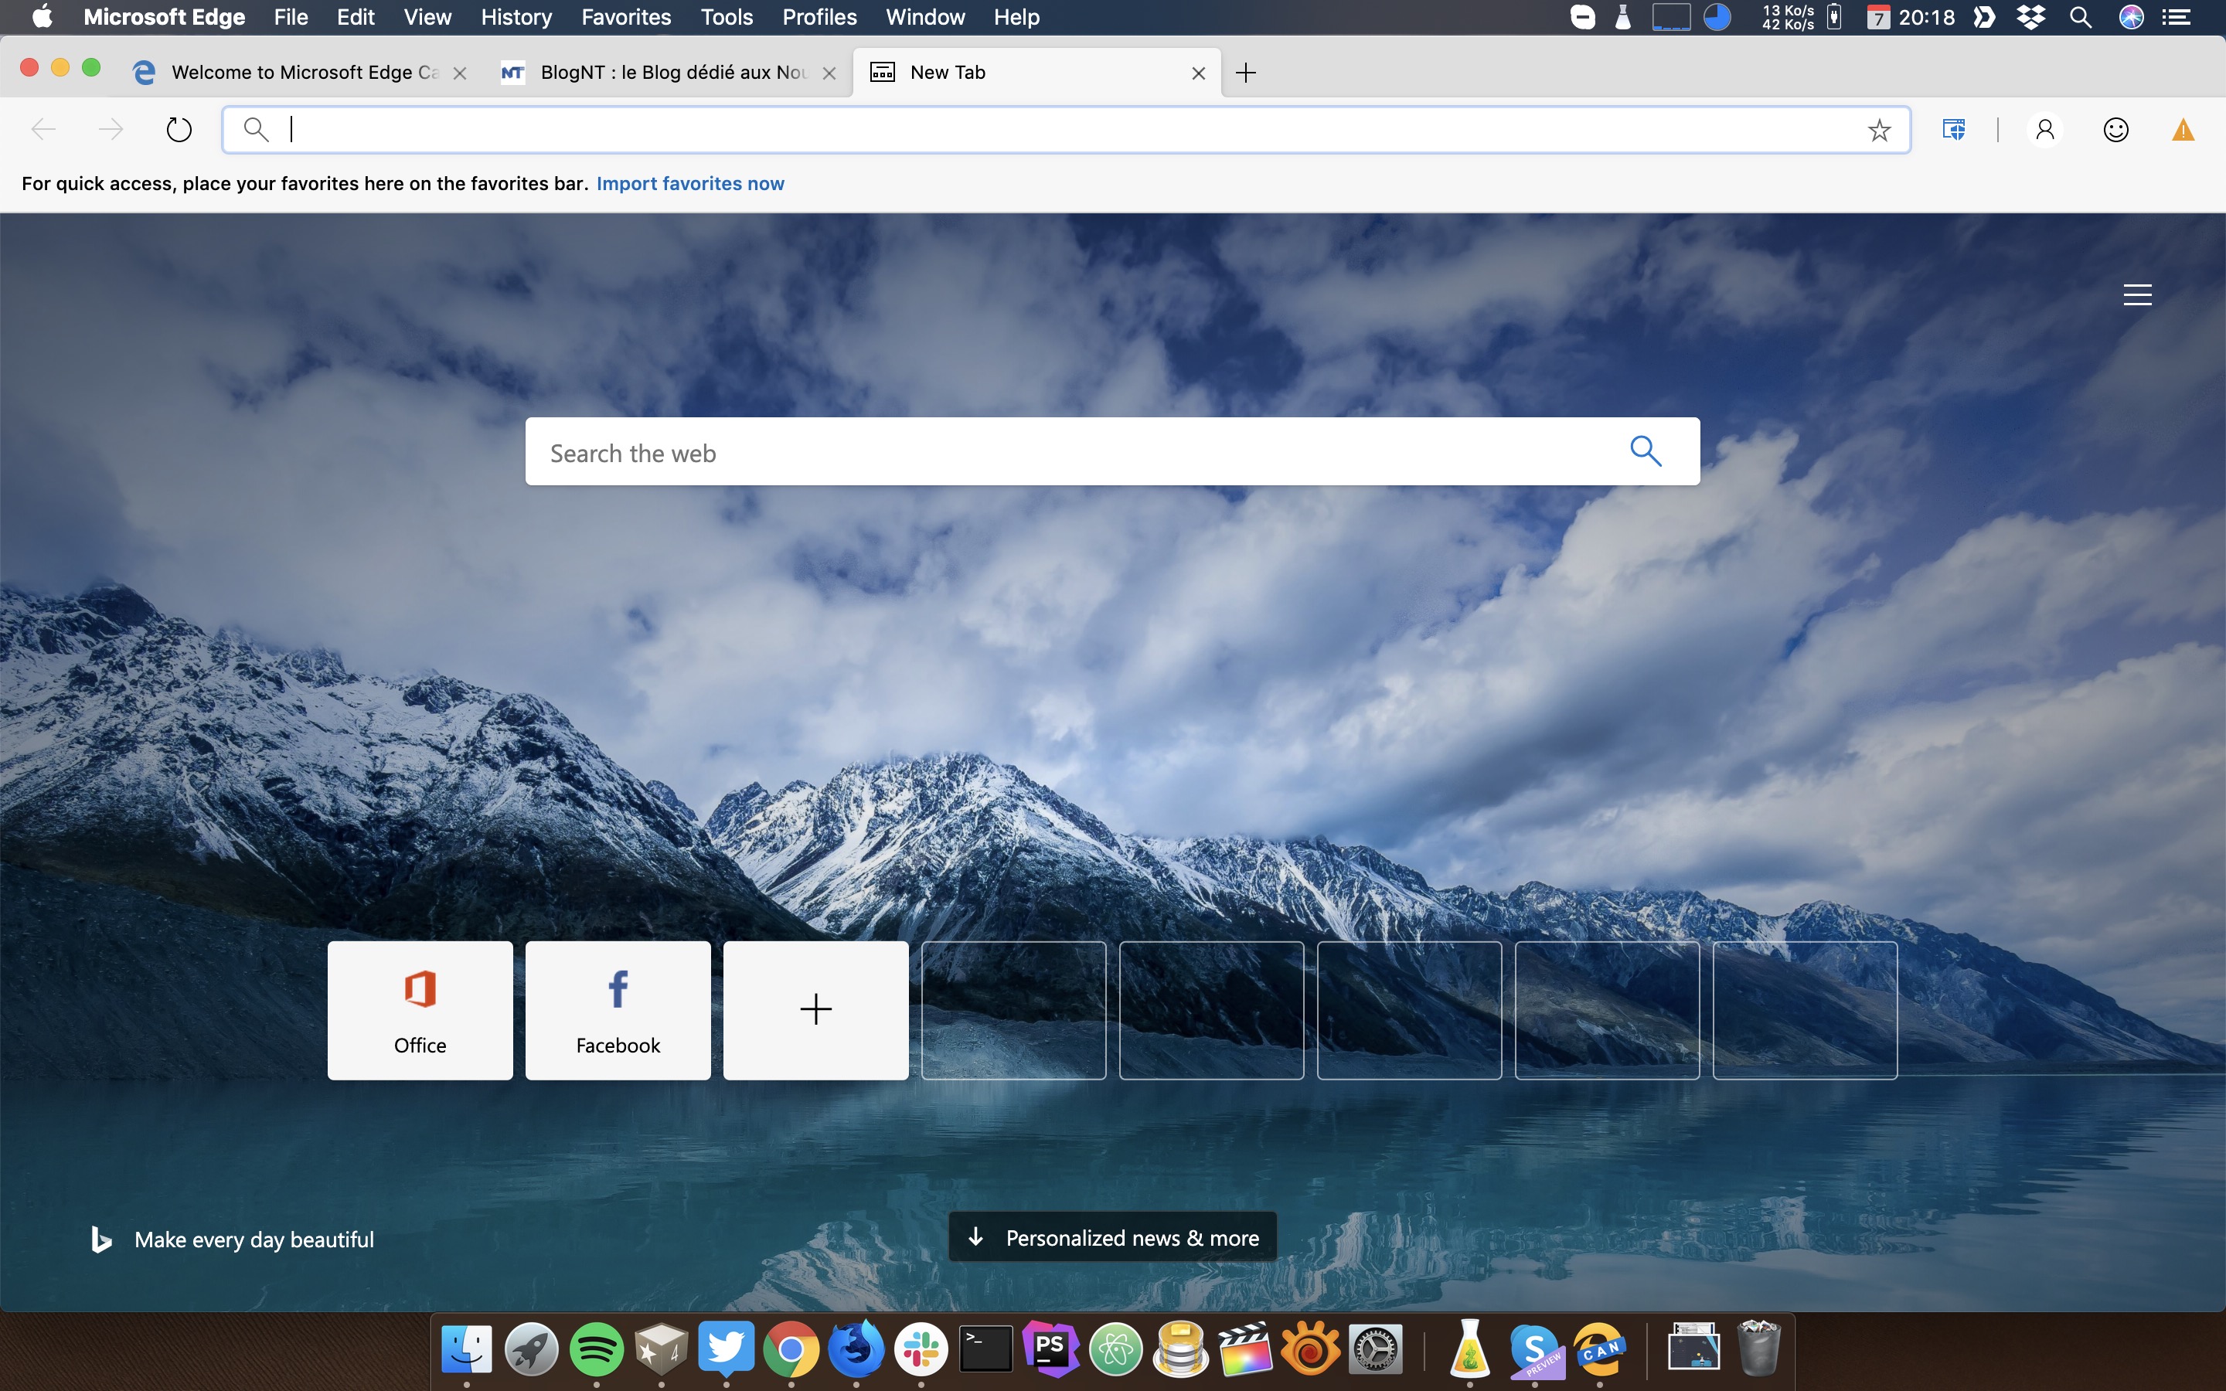Screen dimensions: 2226x1391
Task: Click the orange warning triangle icon
Action: coord(2183,130)
